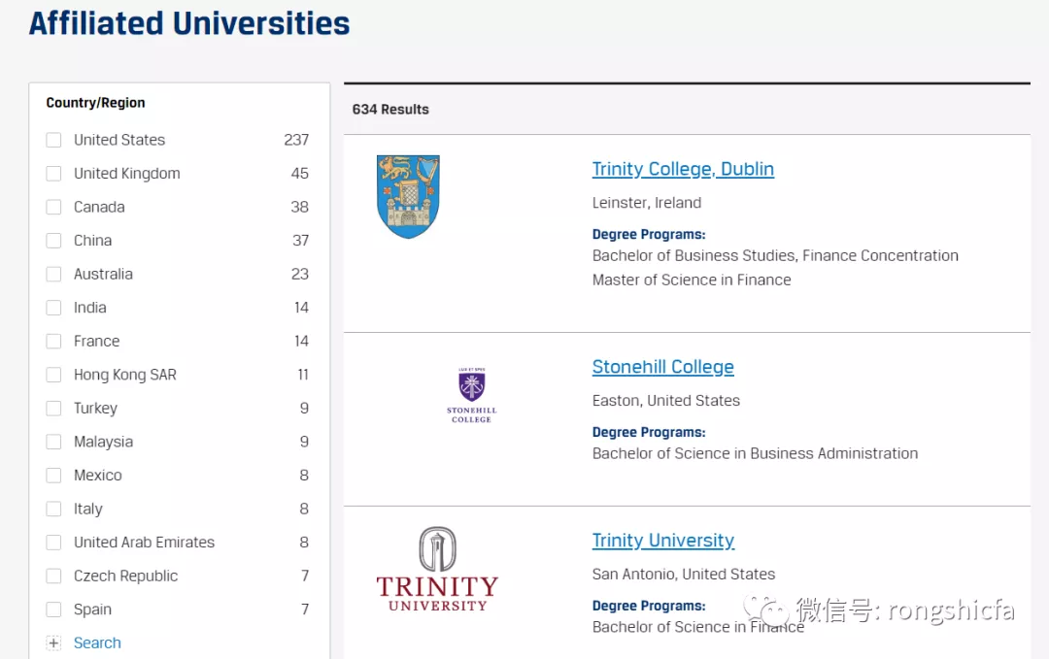Click the Hong Kong SAR label
Viewport: 1049px width, 659px height.
pyautogui.click(x=125, y=375)
